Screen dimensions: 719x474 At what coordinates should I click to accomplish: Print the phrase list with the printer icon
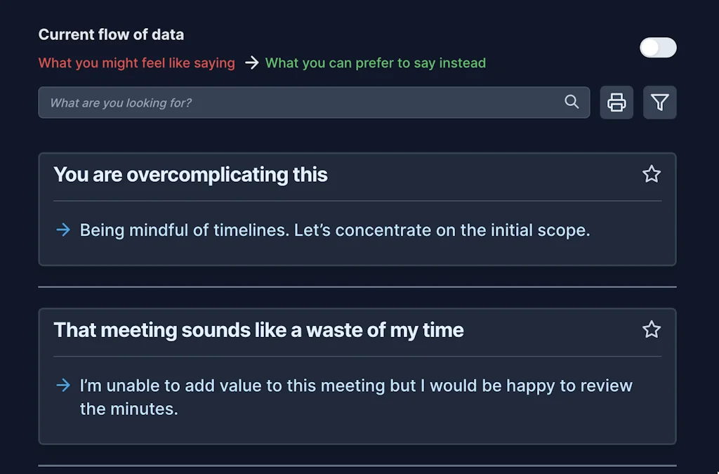(616, 103)
